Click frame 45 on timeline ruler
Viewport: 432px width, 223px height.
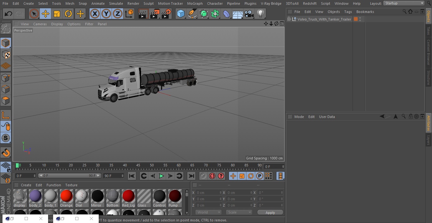click(138, 165)
